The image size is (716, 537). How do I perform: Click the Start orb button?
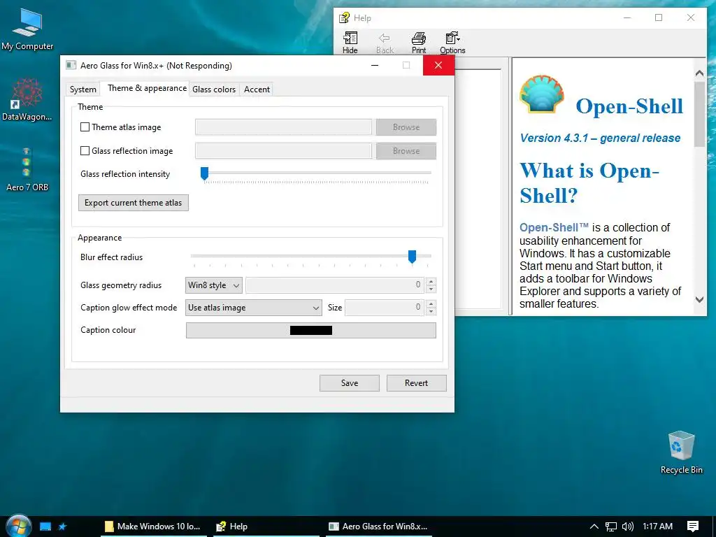17,526
